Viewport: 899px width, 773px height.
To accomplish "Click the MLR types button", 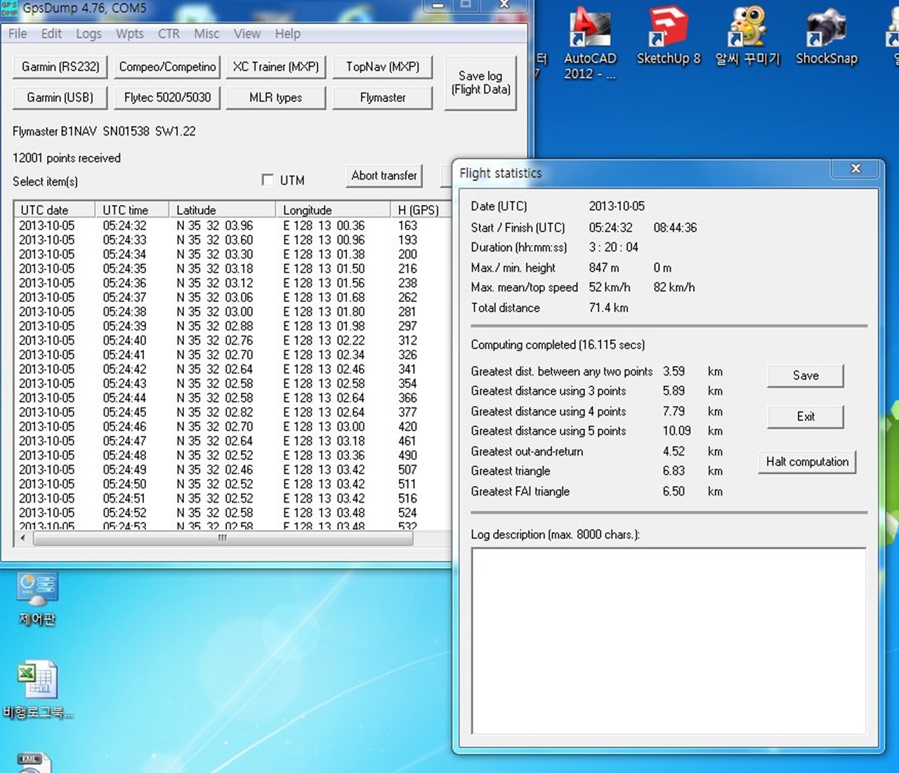I will pyautogui.click(x=276, y=98).
